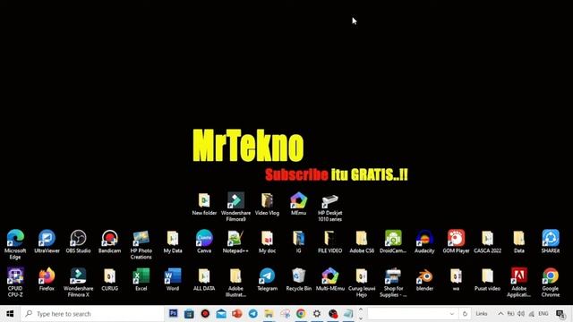
Task: Select the Excel desktop shortcut
Action: 141,279
